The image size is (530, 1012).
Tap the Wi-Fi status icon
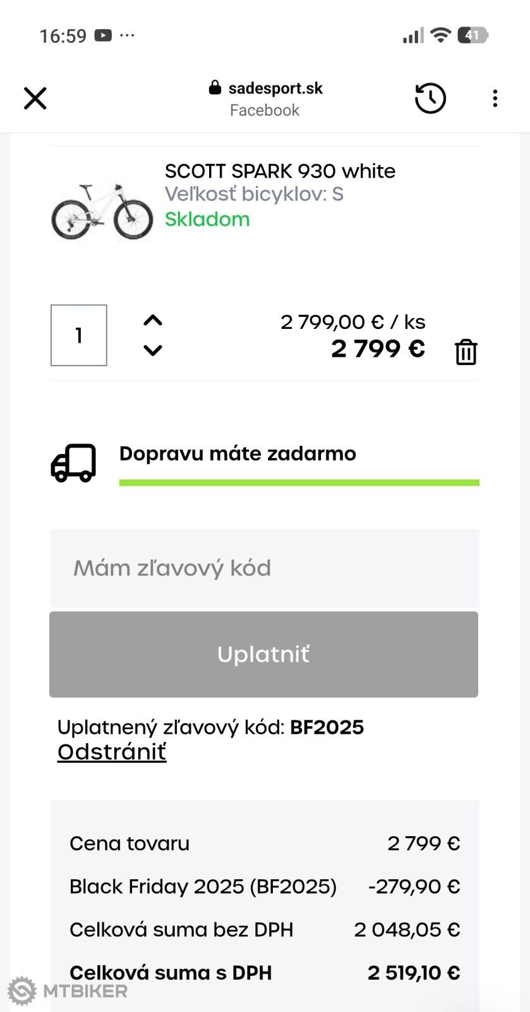point(440,35)
